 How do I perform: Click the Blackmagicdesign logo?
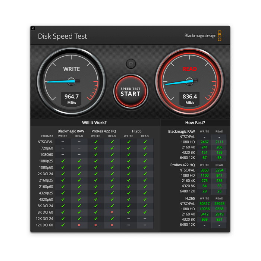pos(203,36)
